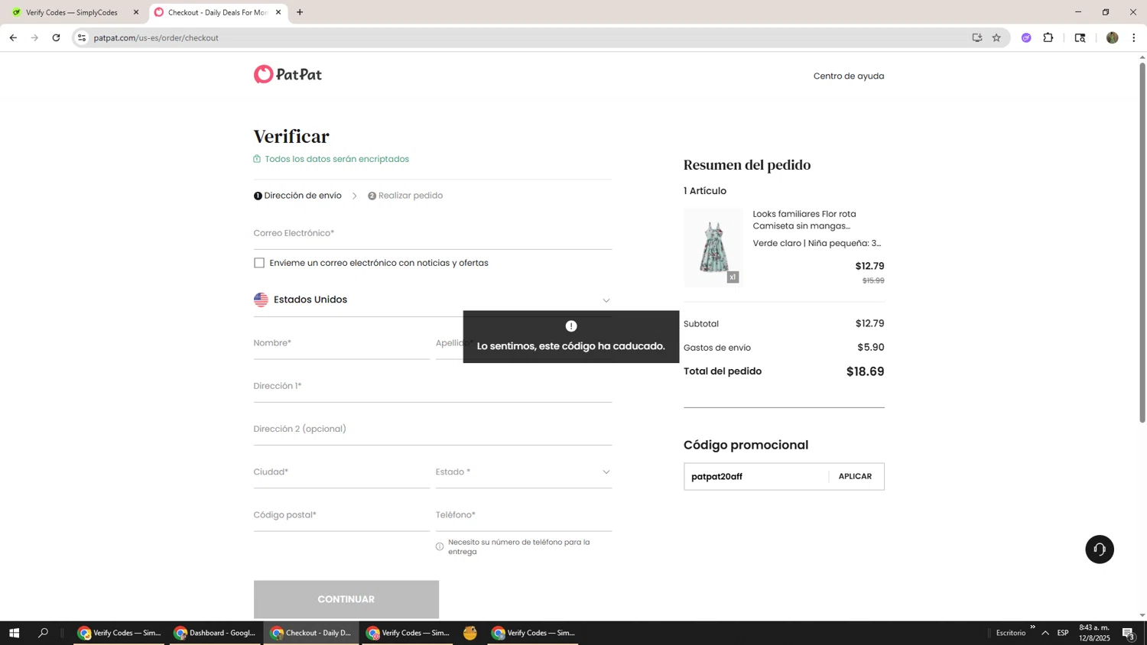Open Windows taskbar search
Viewport: 1147px width, 645px height.
[43, 633]
